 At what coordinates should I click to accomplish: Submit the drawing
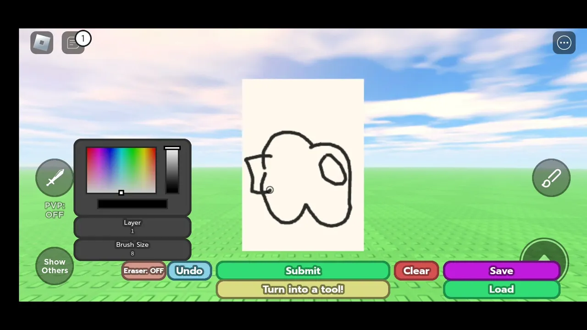click(303, 271)
